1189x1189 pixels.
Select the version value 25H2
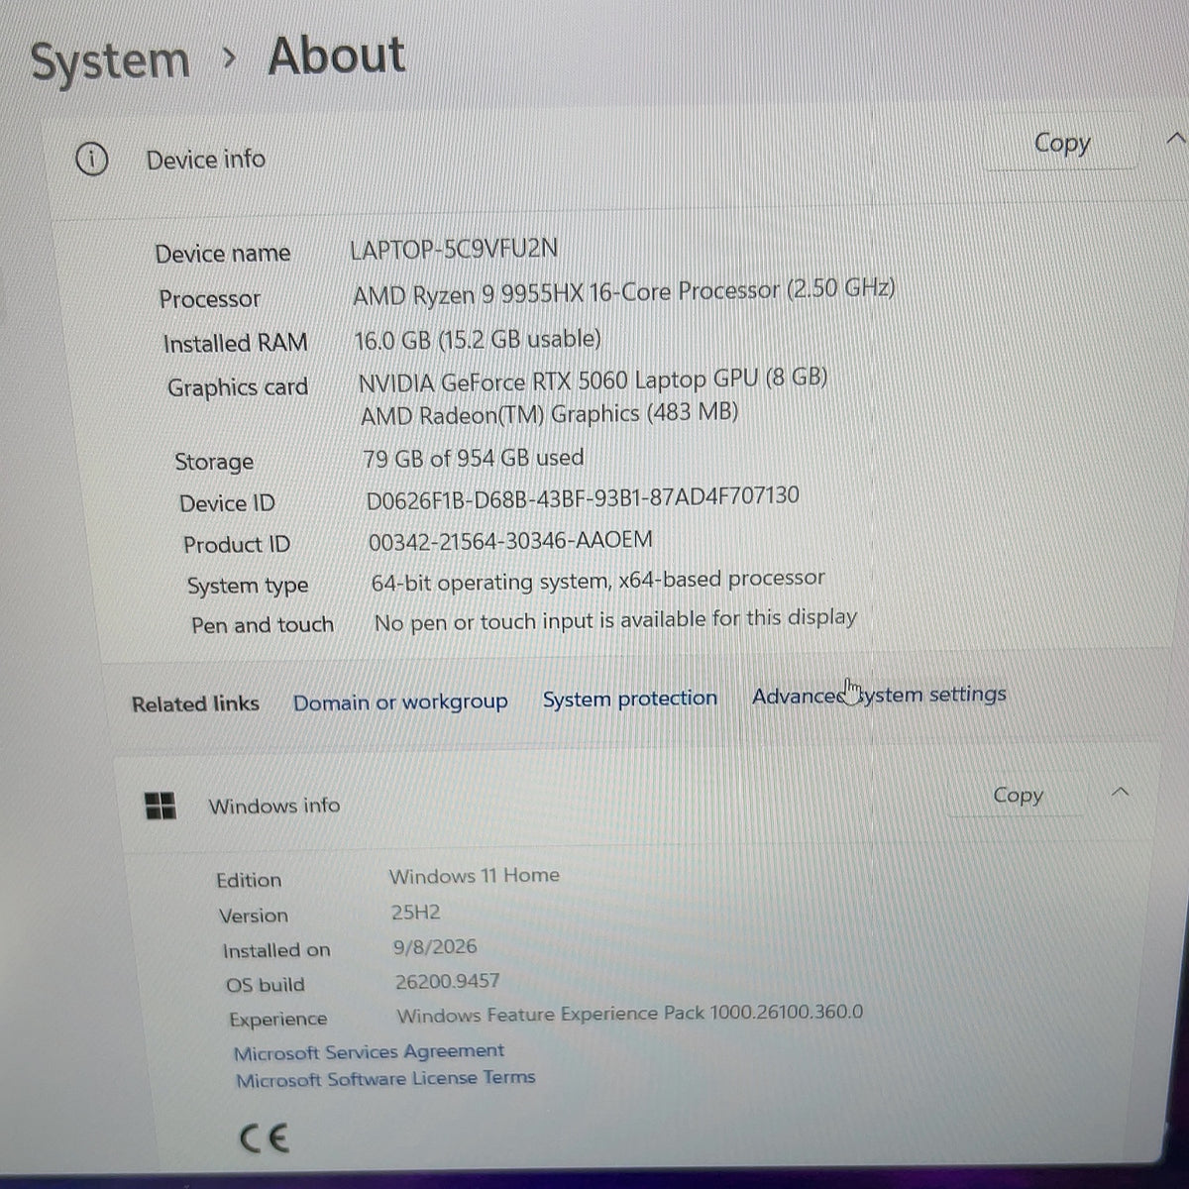(x=415, y=913)
